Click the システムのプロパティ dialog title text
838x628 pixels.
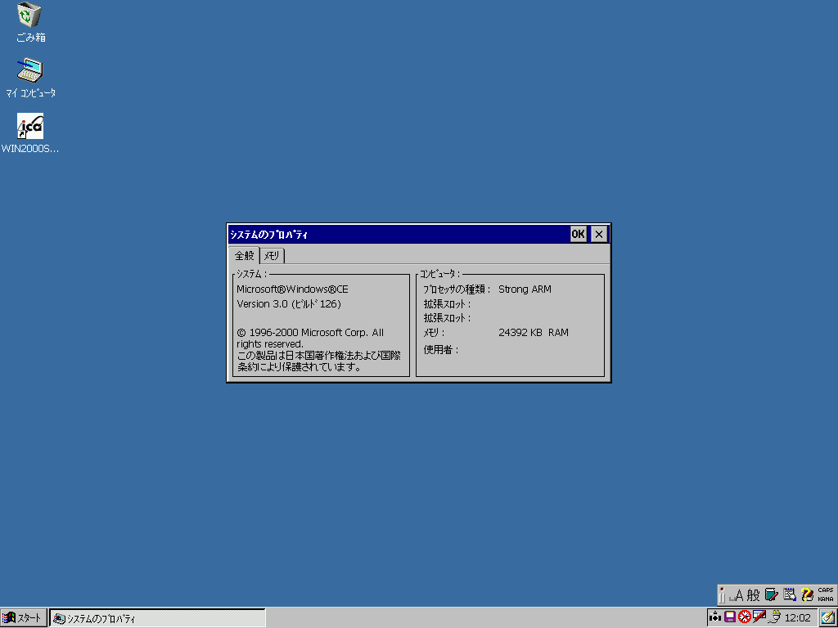point(268,235)
